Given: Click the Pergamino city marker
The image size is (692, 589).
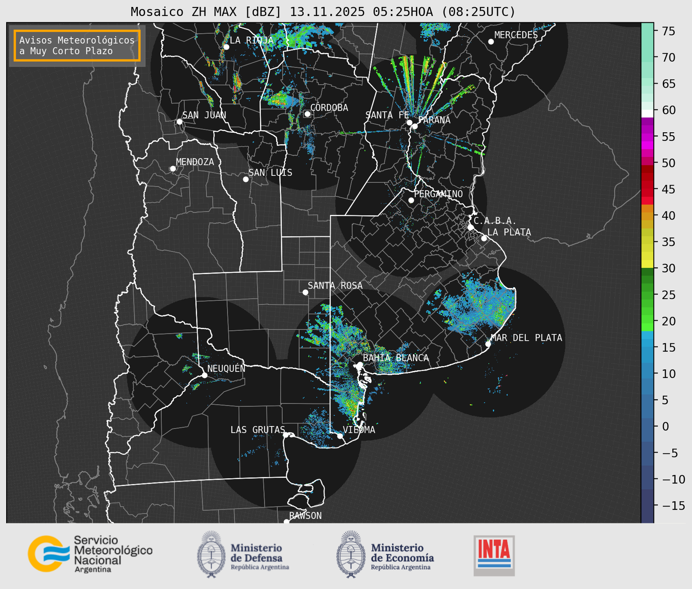Looking at the screenshot, I should click(411, 200).
